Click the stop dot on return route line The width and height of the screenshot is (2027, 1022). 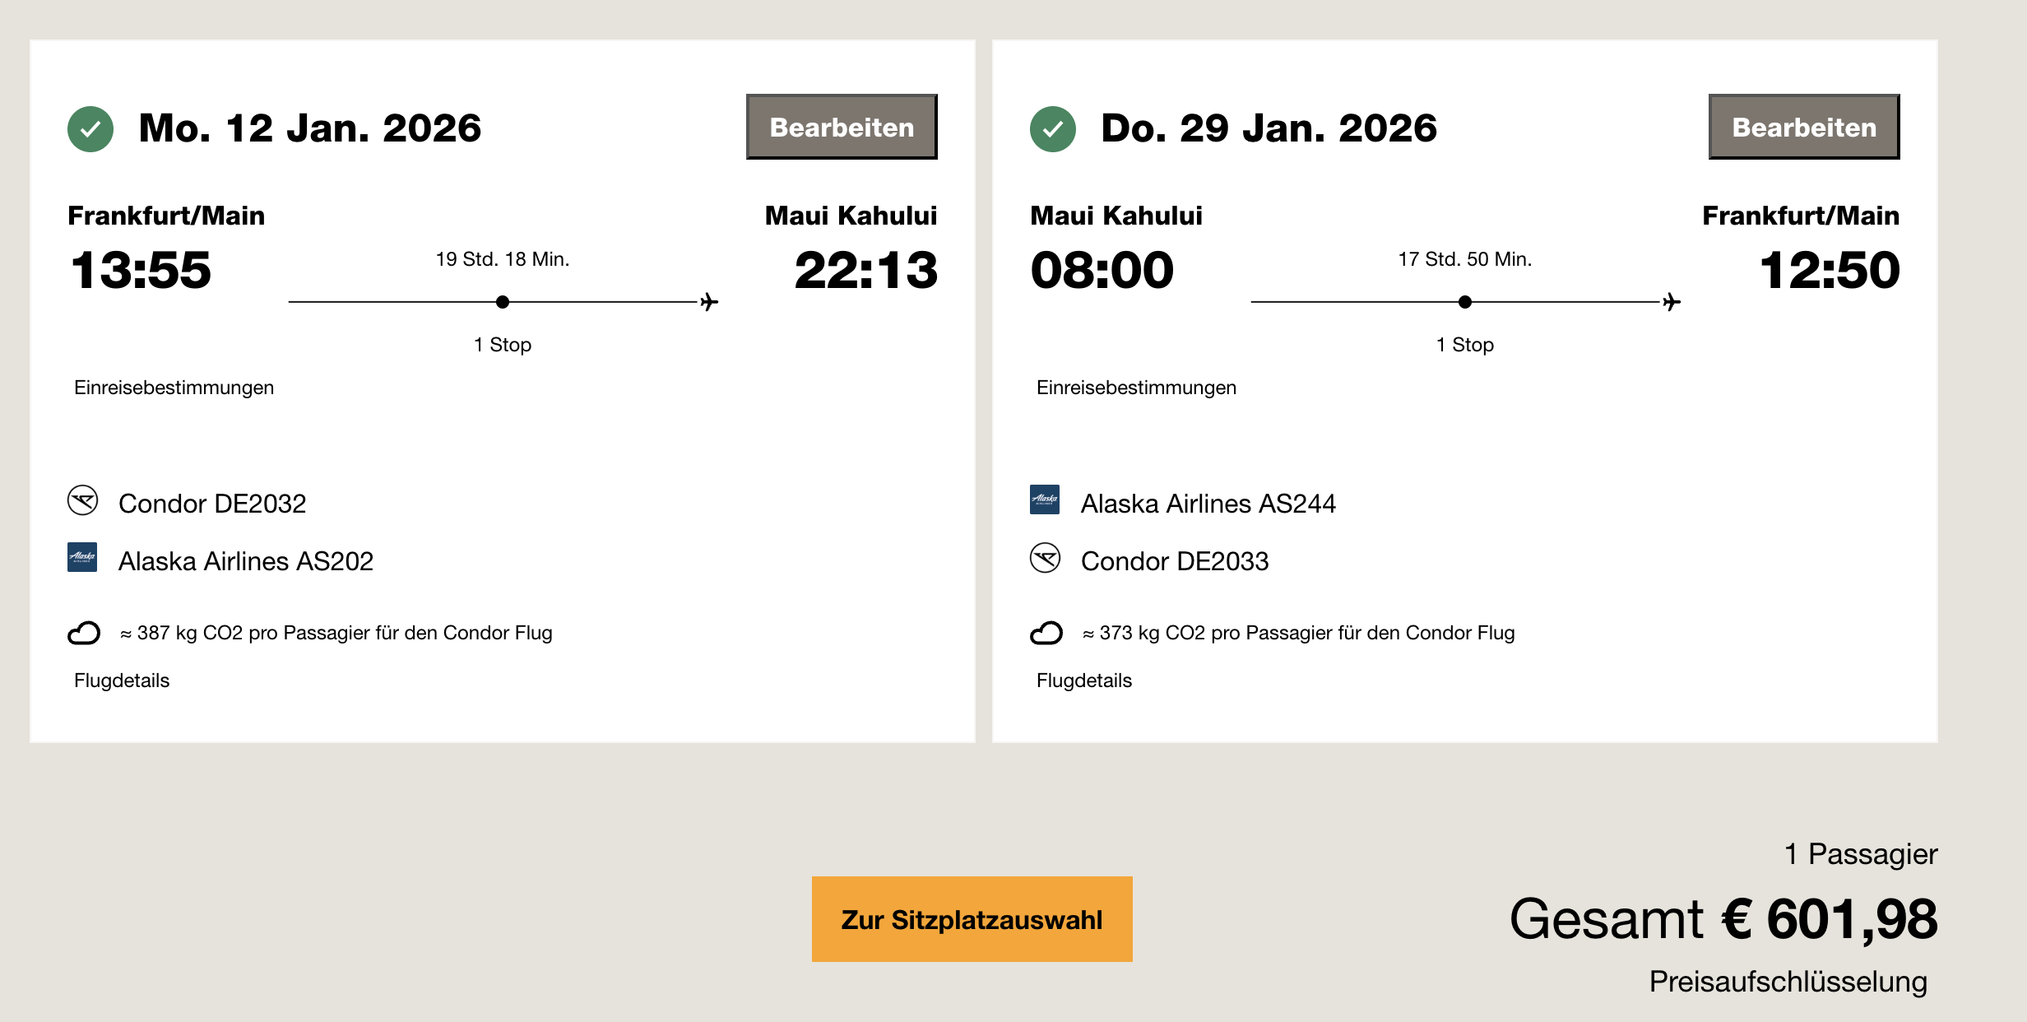[x=1465, y=302]
